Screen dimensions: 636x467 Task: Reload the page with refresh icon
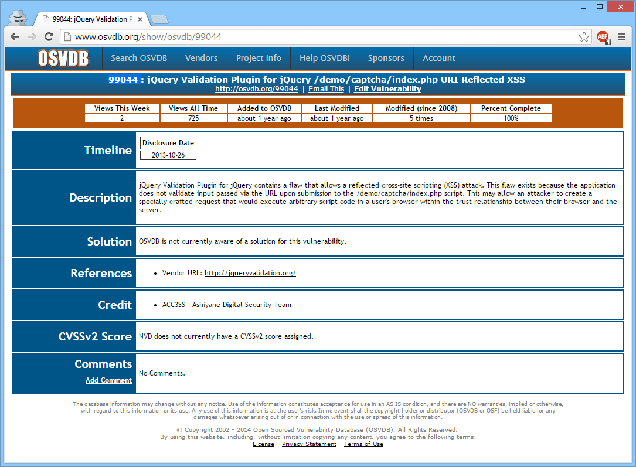pos(49,36)
